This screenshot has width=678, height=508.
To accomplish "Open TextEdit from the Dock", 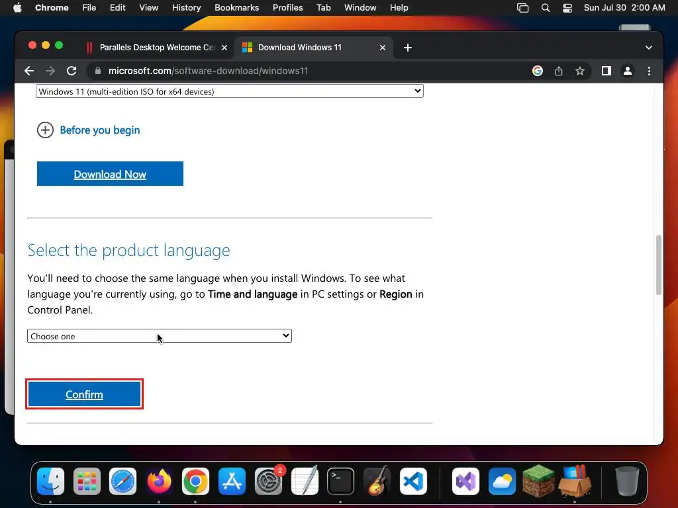I will pyautogui.click(x=305, y=481).
